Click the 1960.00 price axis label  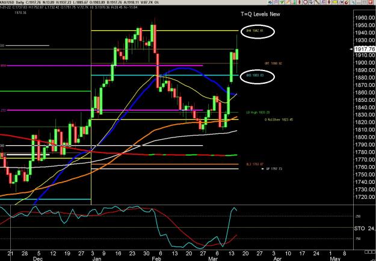(x=365, y=17)
